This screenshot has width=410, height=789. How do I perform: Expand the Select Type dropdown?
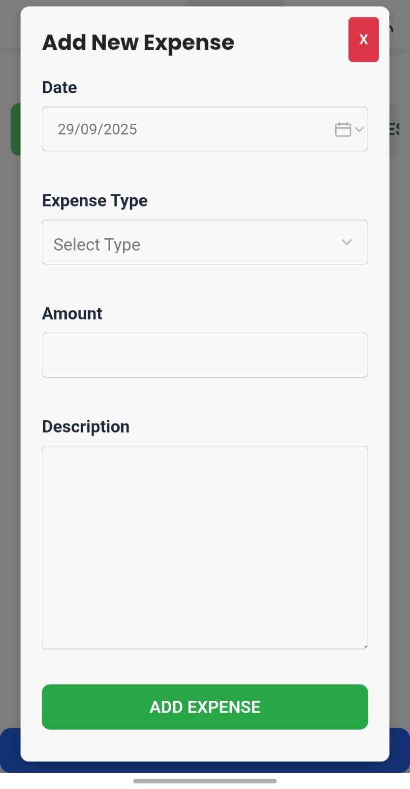click(347, 242)
